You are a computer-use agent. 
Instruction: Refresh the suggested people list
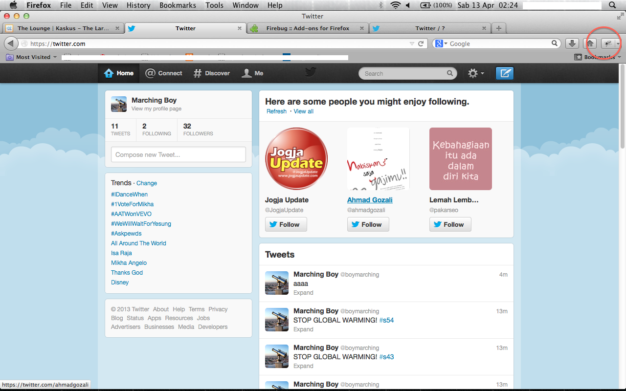click(276, 111)
